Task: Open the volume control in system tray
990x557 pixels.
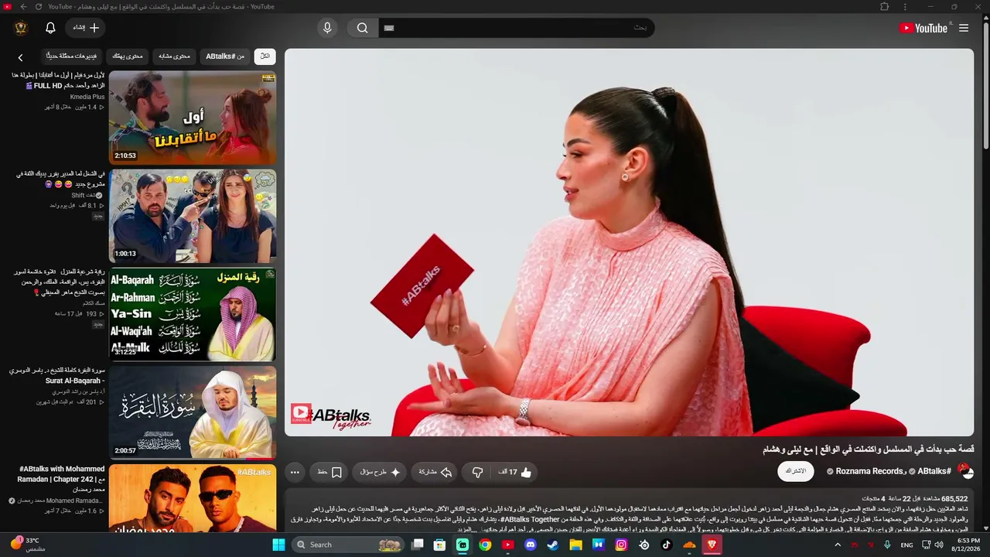Action: [x=939, y=545]
